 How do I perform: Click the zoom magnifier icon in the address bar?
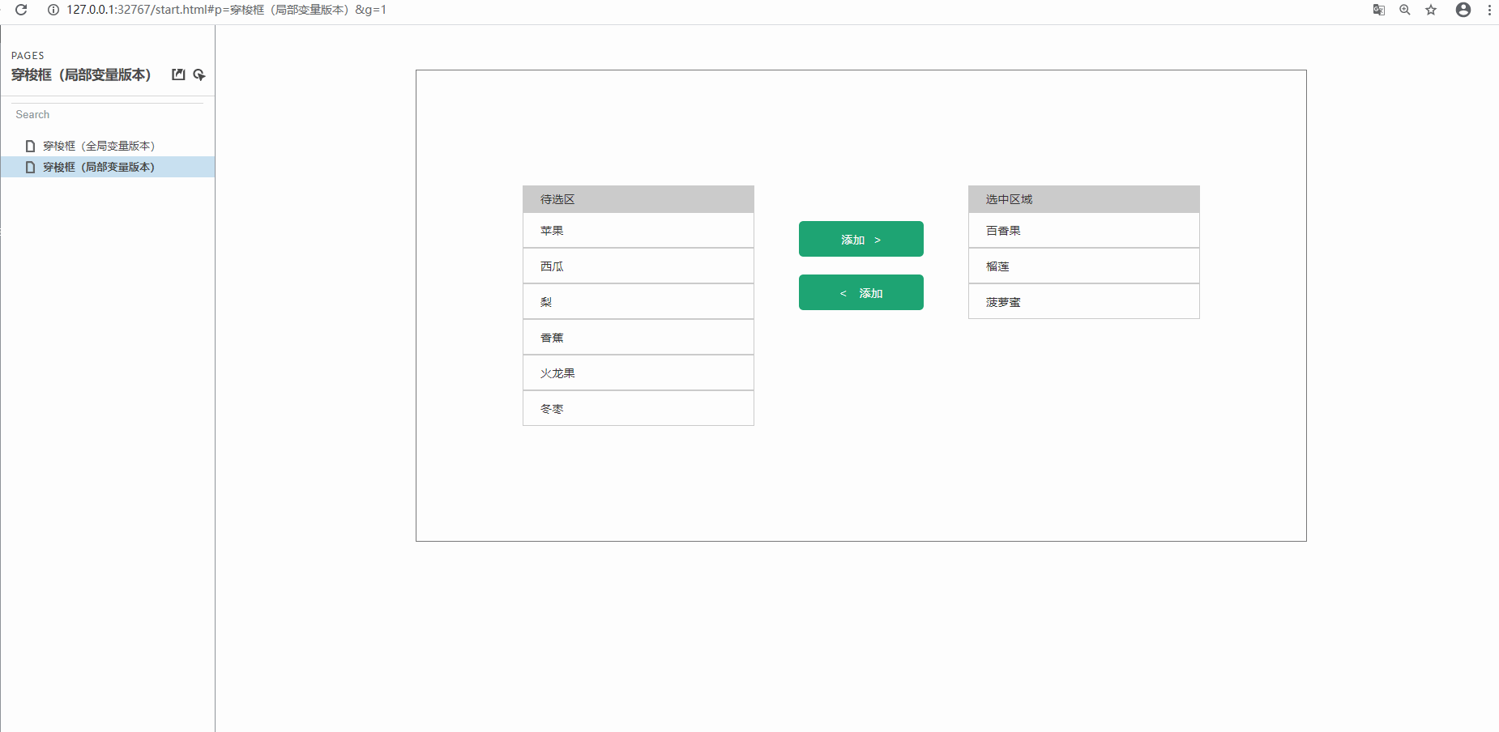1405,10
